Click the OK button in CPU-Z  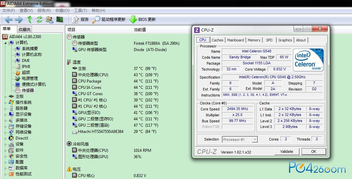tap(313, 152)
